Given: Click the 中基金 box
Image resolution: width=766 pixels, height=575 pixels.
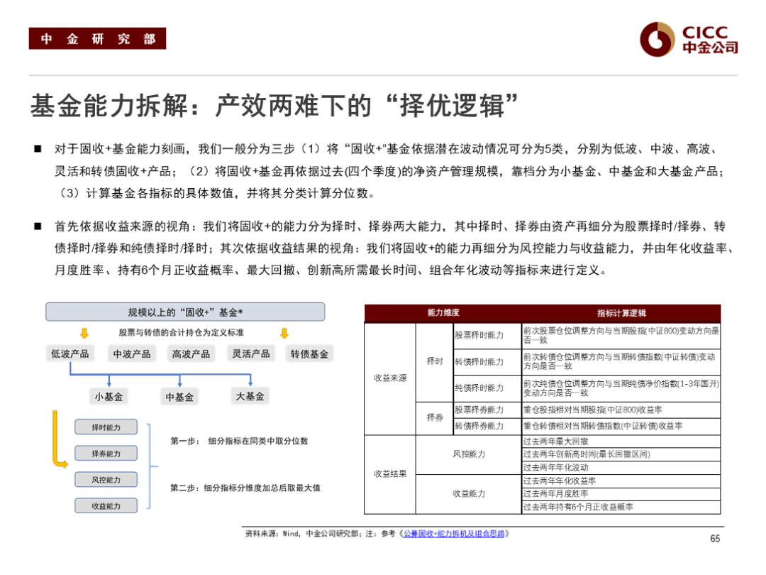Looking at the screenshot, I should click(x=179, y=397).
